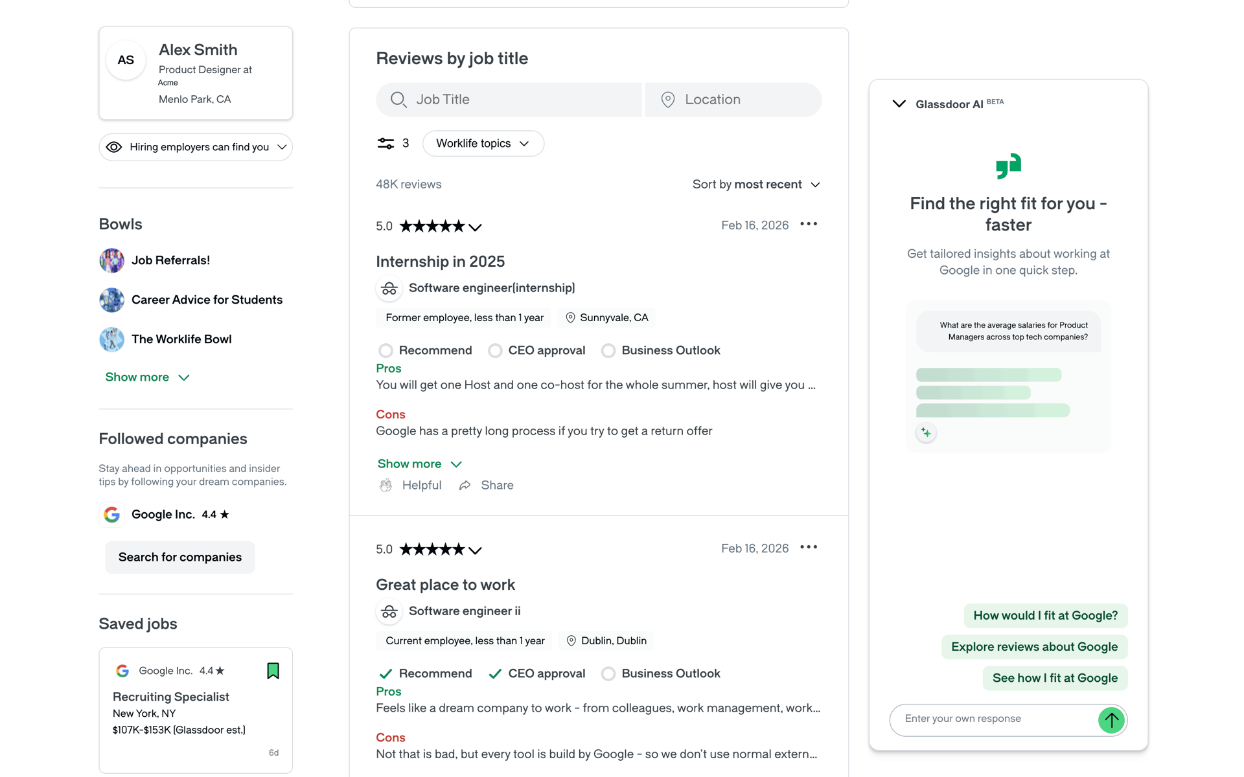Open Google Inc. followed company link
Viewport: 1244px width, 777px height.
pos(163,514)
